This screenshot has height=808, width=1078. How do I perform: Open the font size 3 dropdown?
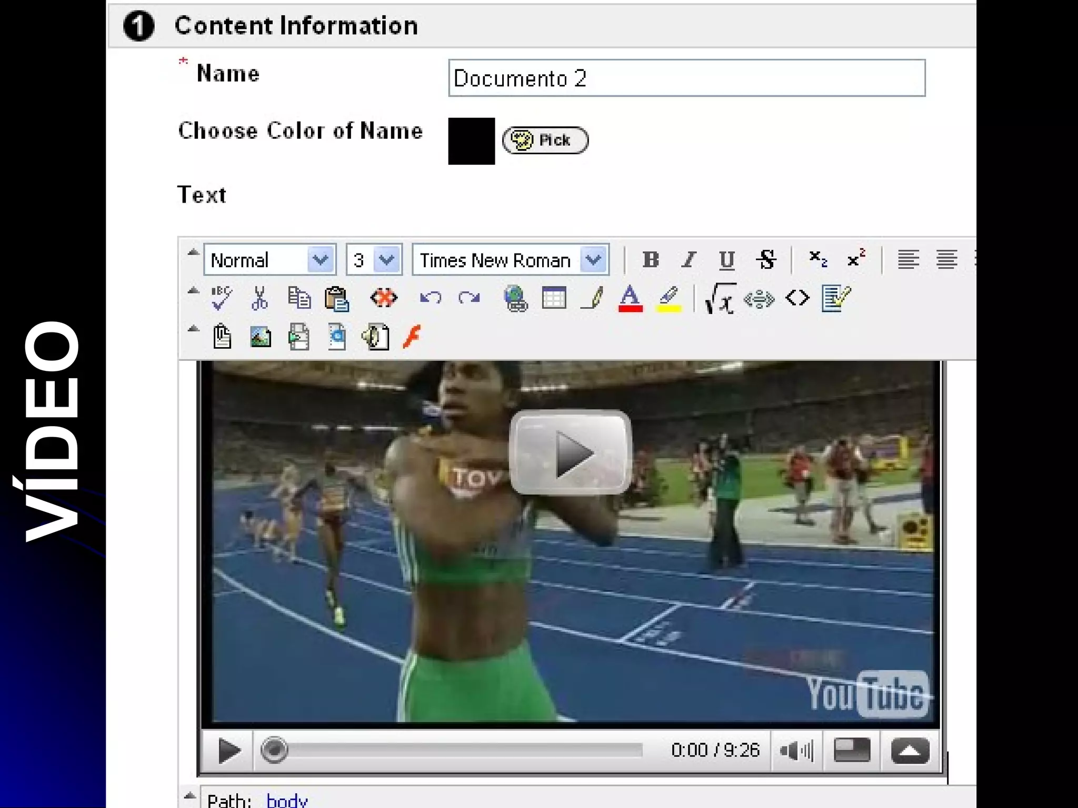[x=387, y=259]
